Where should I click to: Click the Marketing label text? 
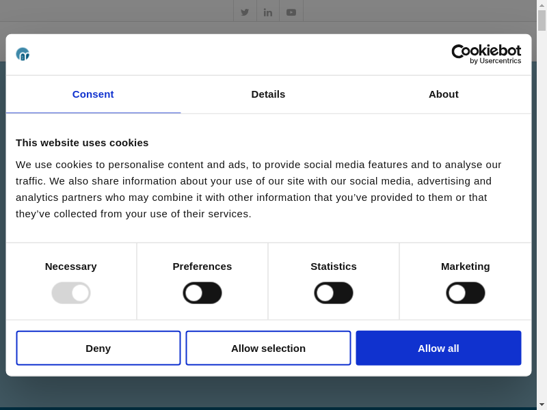click(x=466, y=266)
